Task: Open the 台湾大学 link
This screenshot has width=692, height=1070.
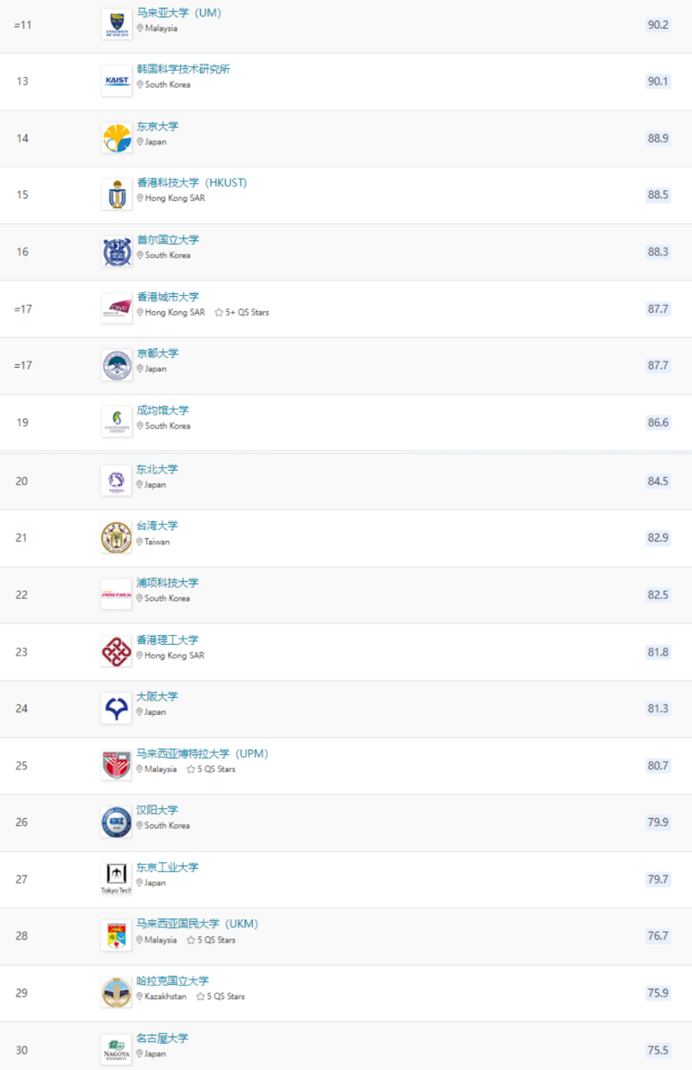Action: [157, 526]
